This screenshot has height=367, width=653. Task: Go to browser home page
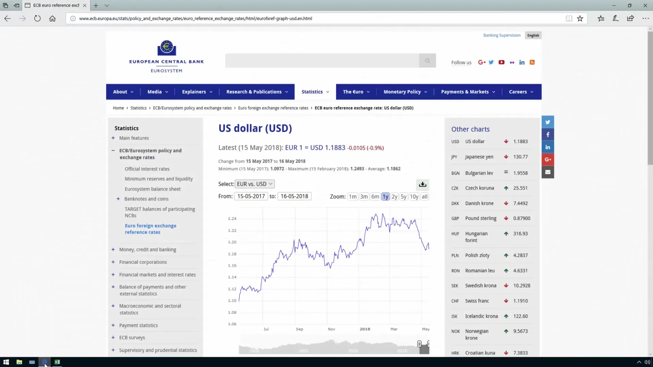[52, 18]
